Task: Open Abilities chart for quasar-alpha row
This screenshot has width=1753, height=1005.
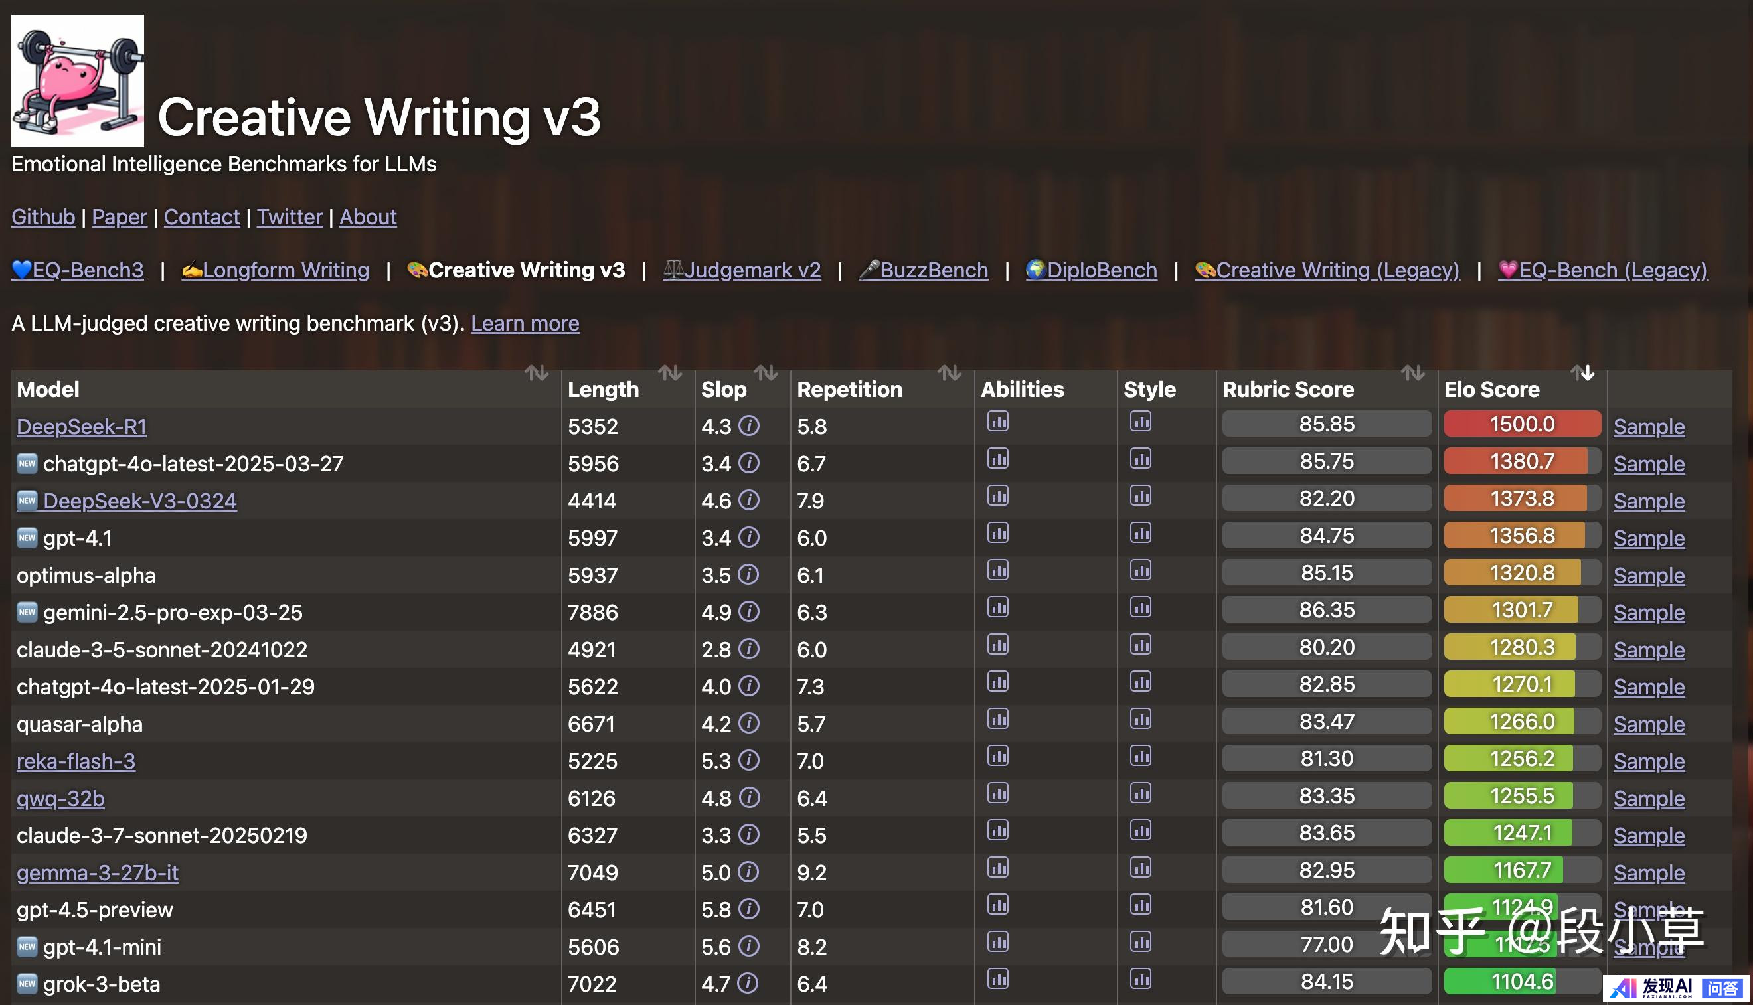Action: tap(997, 720)
